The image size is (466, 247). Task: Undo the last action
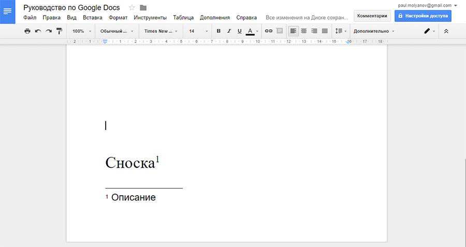point(38,31)
